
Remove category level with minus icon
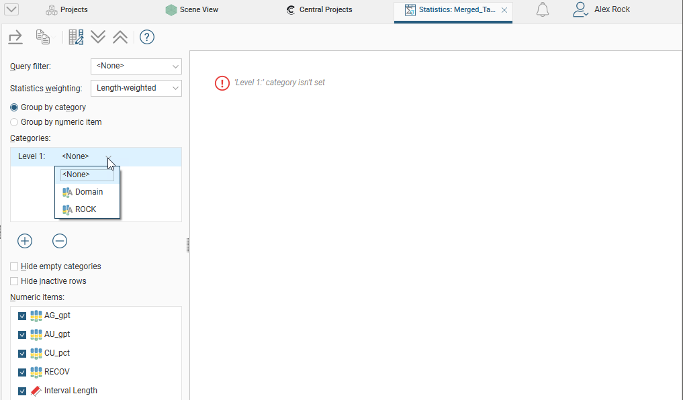[60, 241]
